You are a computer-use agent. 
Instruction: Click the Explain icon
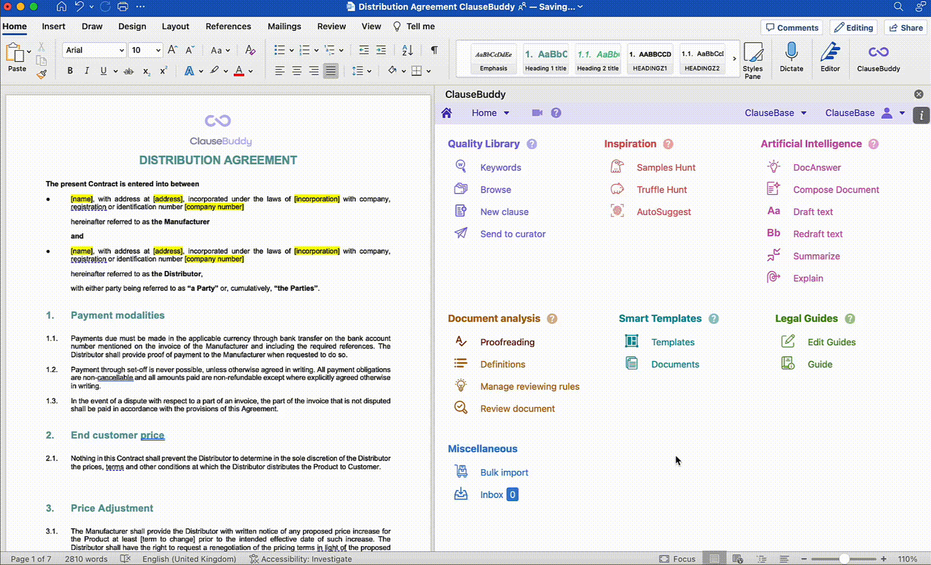coord(773,278)
